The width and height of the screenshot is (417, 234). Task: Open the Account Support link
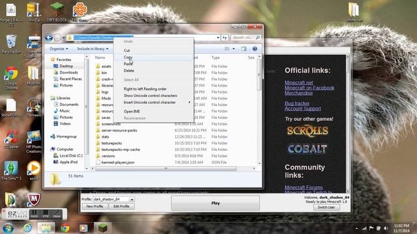[x=302, y=109]
